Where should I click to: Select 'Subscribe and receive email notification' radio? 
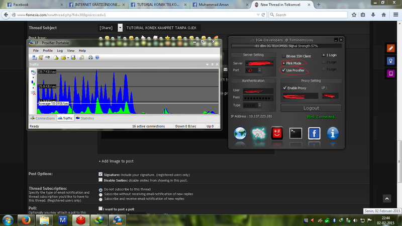[x=100, y=199]
